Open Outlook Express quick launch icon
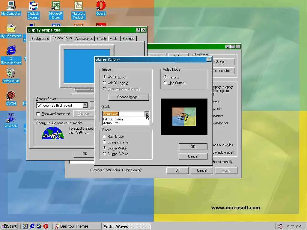 [x=39, y=226]
